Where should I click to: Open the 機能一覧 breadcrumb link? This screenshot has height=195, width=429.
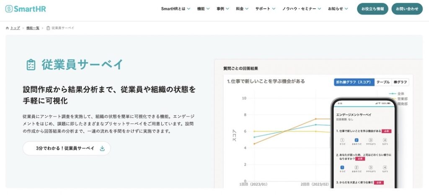tap(33, 28)
